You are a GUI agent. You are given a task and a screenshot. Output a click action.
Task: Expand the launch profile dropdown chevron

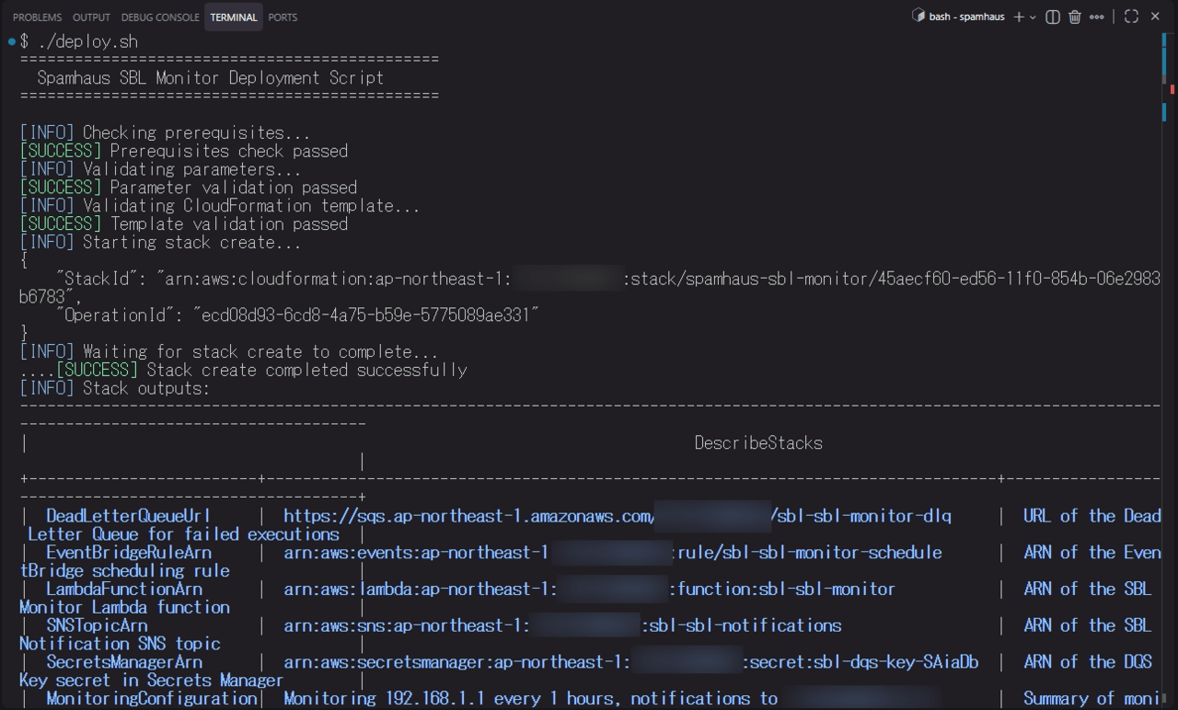point(1033,17)
